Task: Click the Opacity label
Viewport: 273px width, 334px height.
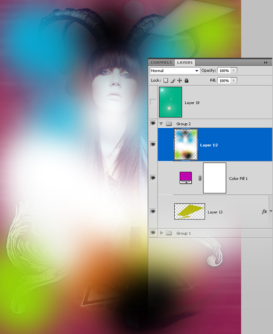Action: click(x=209, y=70)
